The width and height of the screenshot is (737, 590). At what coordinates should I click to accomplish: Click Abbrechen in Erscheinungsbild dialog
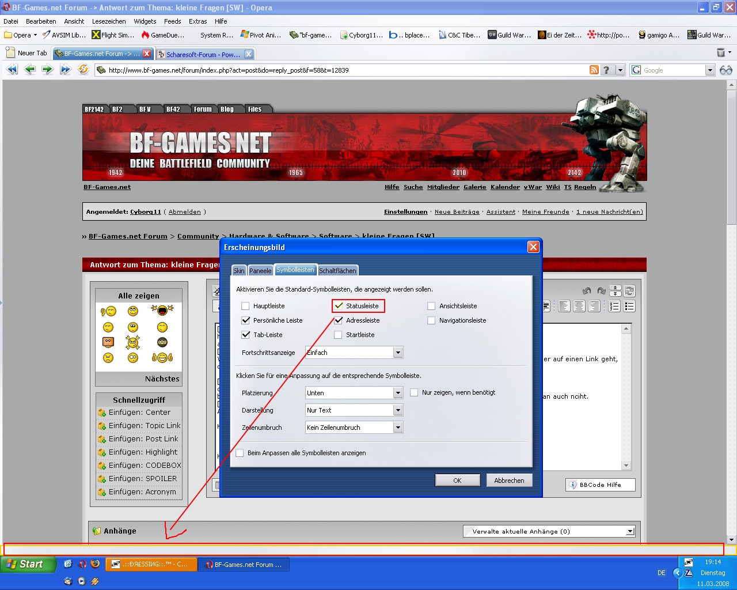(x=509, y=481)
